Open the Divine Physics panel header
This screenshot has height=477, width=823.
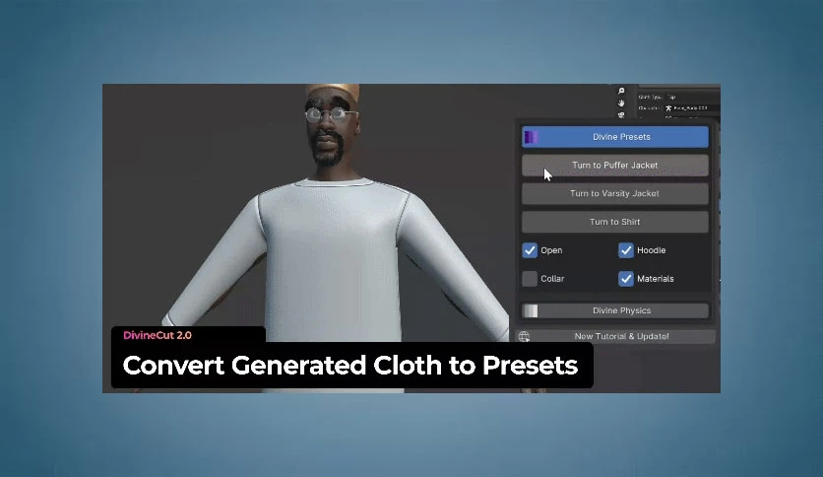615,311
